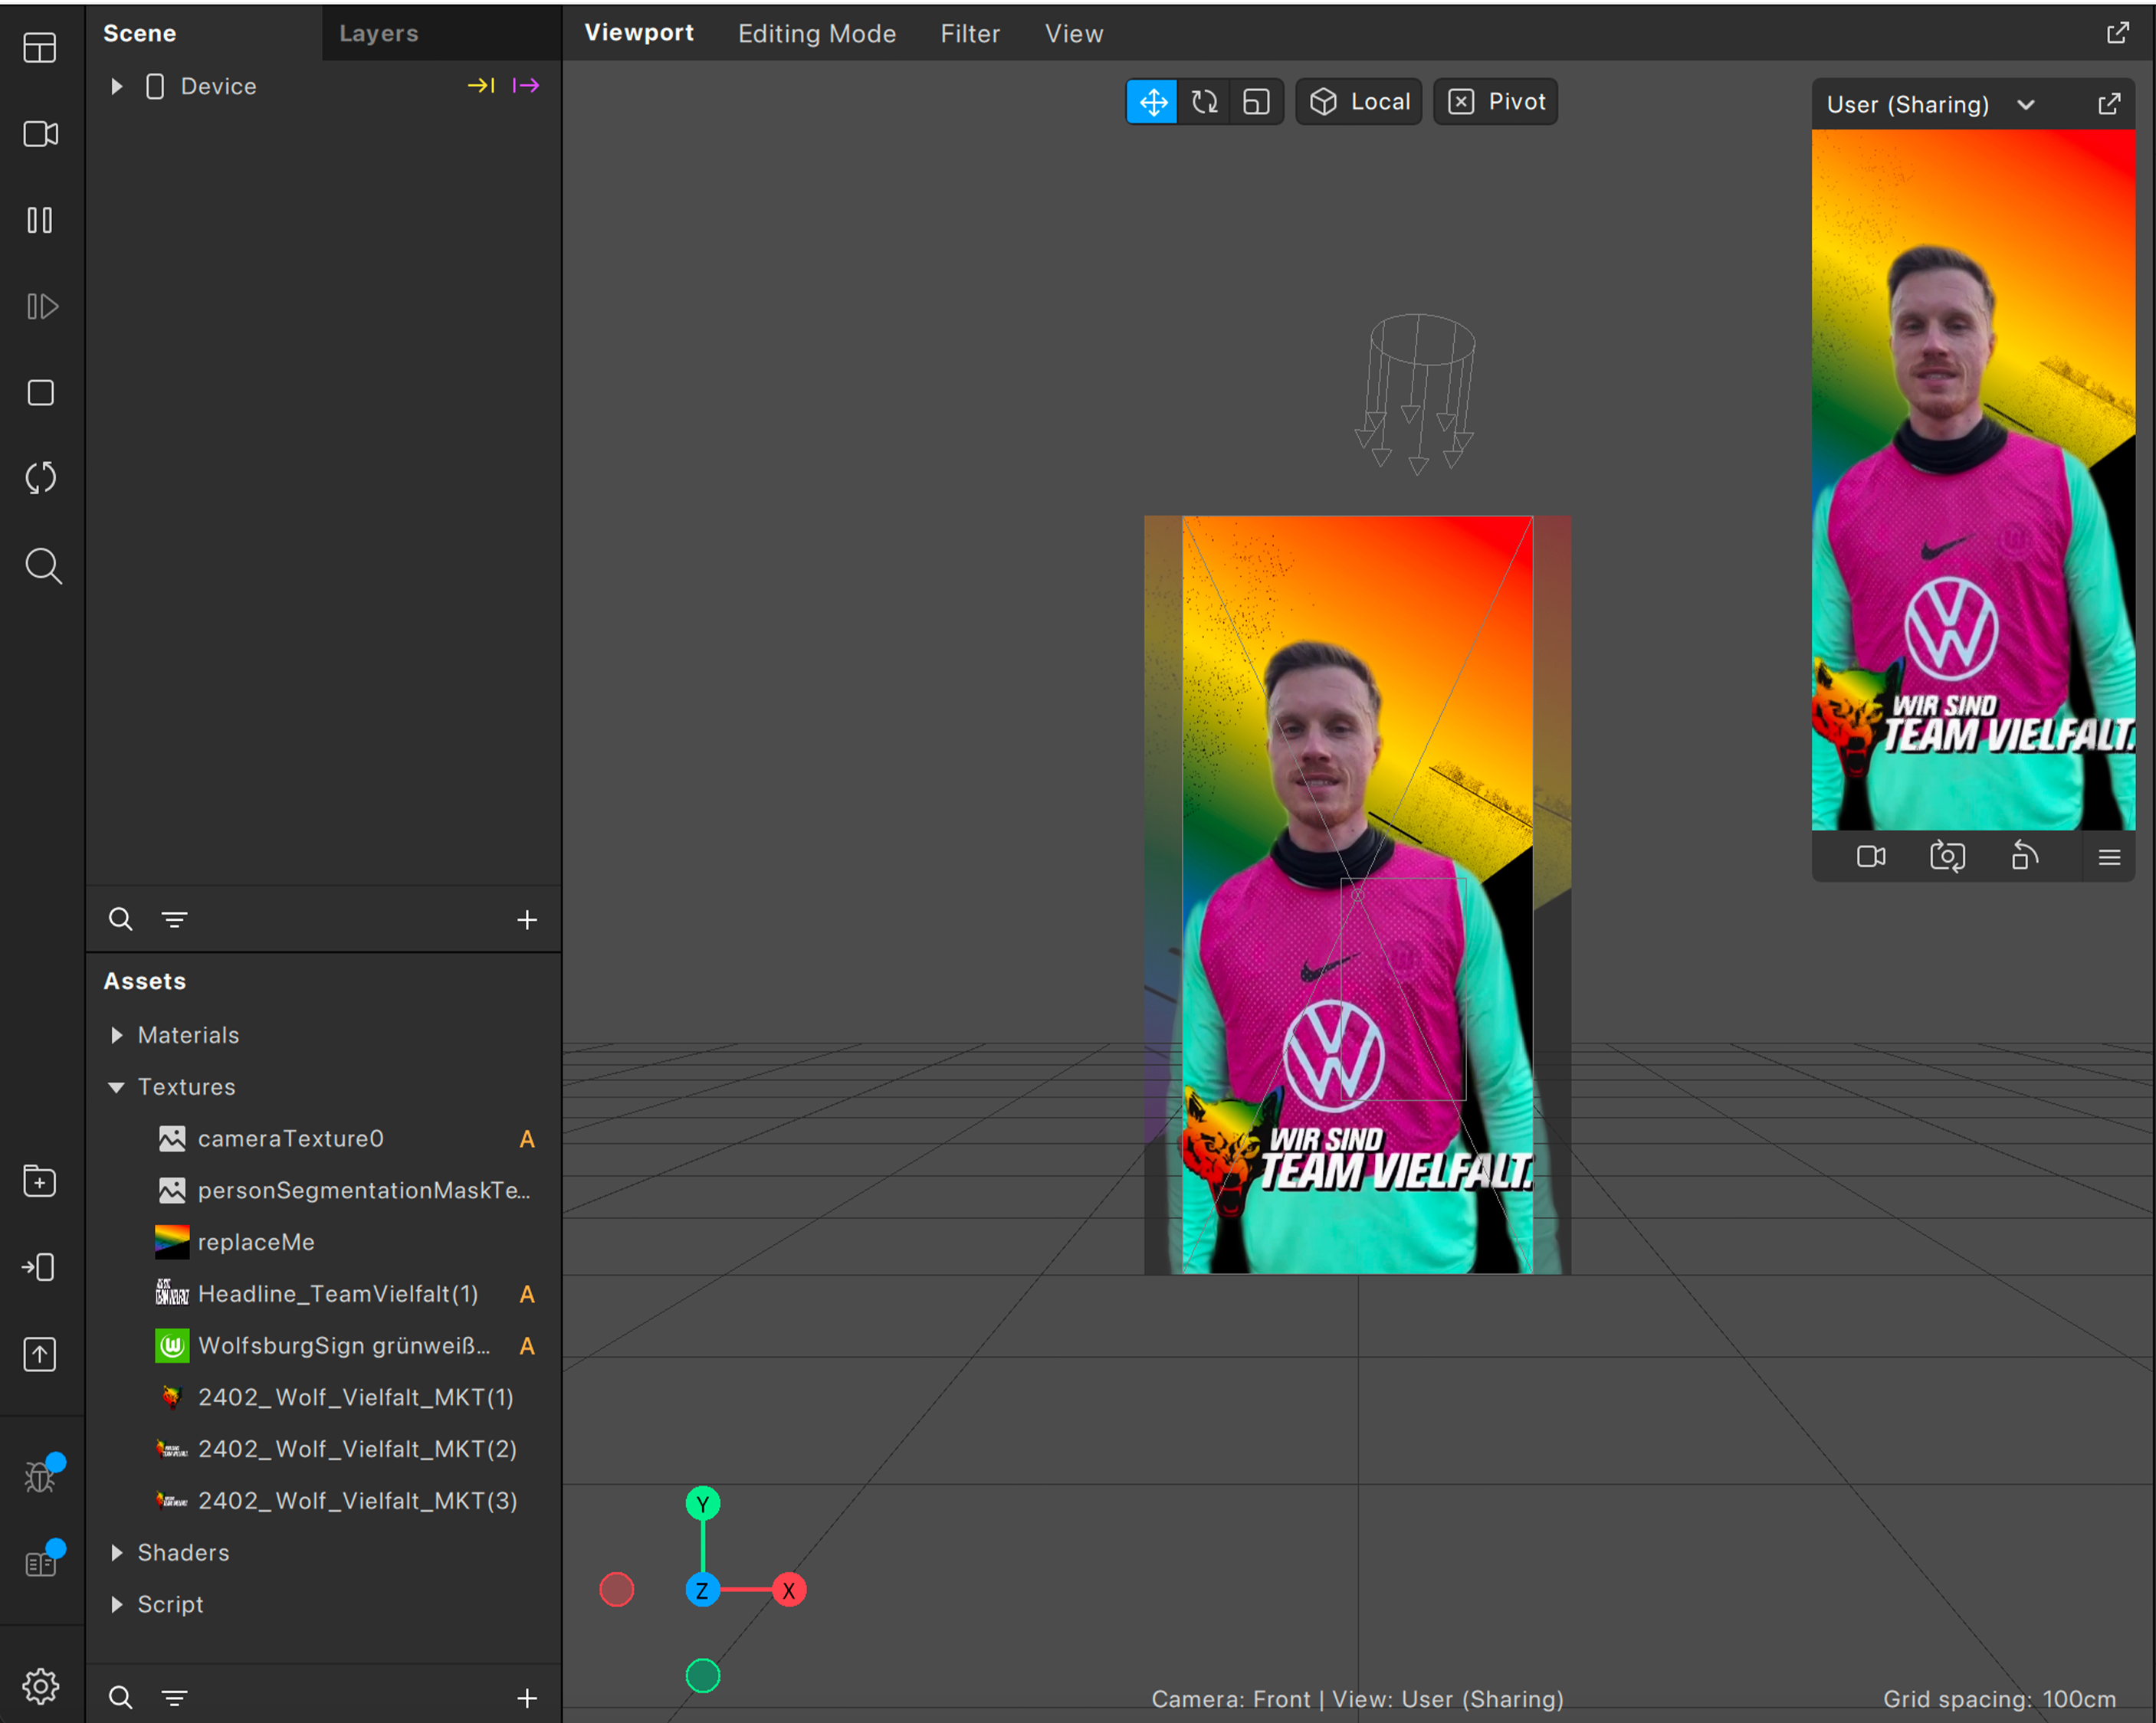Open the Viewport tab

(639, 33)
